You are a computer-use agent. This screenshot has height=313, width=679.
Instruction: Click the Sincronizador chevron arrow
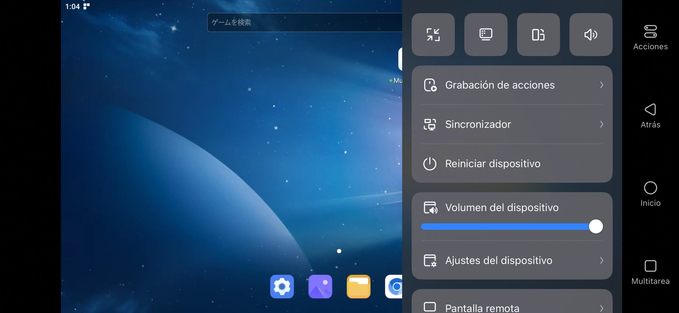tap(602, 124)
